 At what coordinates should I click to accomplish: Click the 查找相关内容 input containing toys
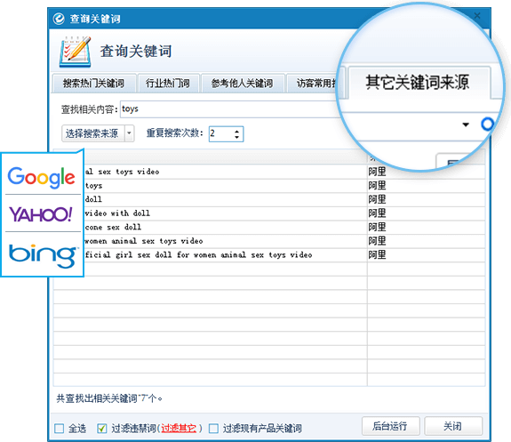[228, 109]
